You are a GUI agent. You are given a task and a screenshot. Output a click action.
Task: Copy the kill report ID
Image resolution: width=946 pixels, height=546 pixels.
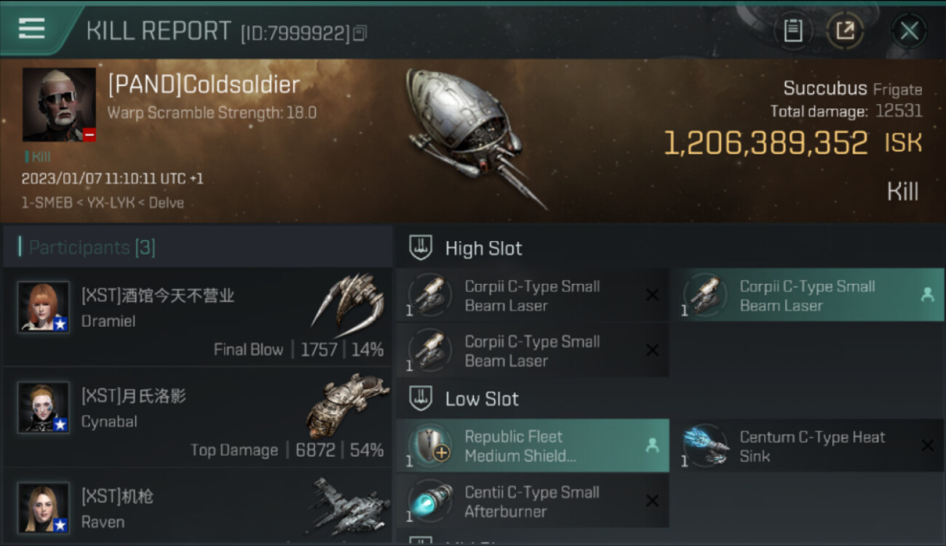click(360, 33)
